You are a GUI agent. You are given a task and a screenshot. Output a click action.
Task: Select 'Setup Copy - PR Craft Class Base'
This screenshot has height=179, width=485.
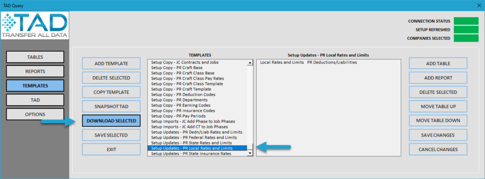pos(198,73)
